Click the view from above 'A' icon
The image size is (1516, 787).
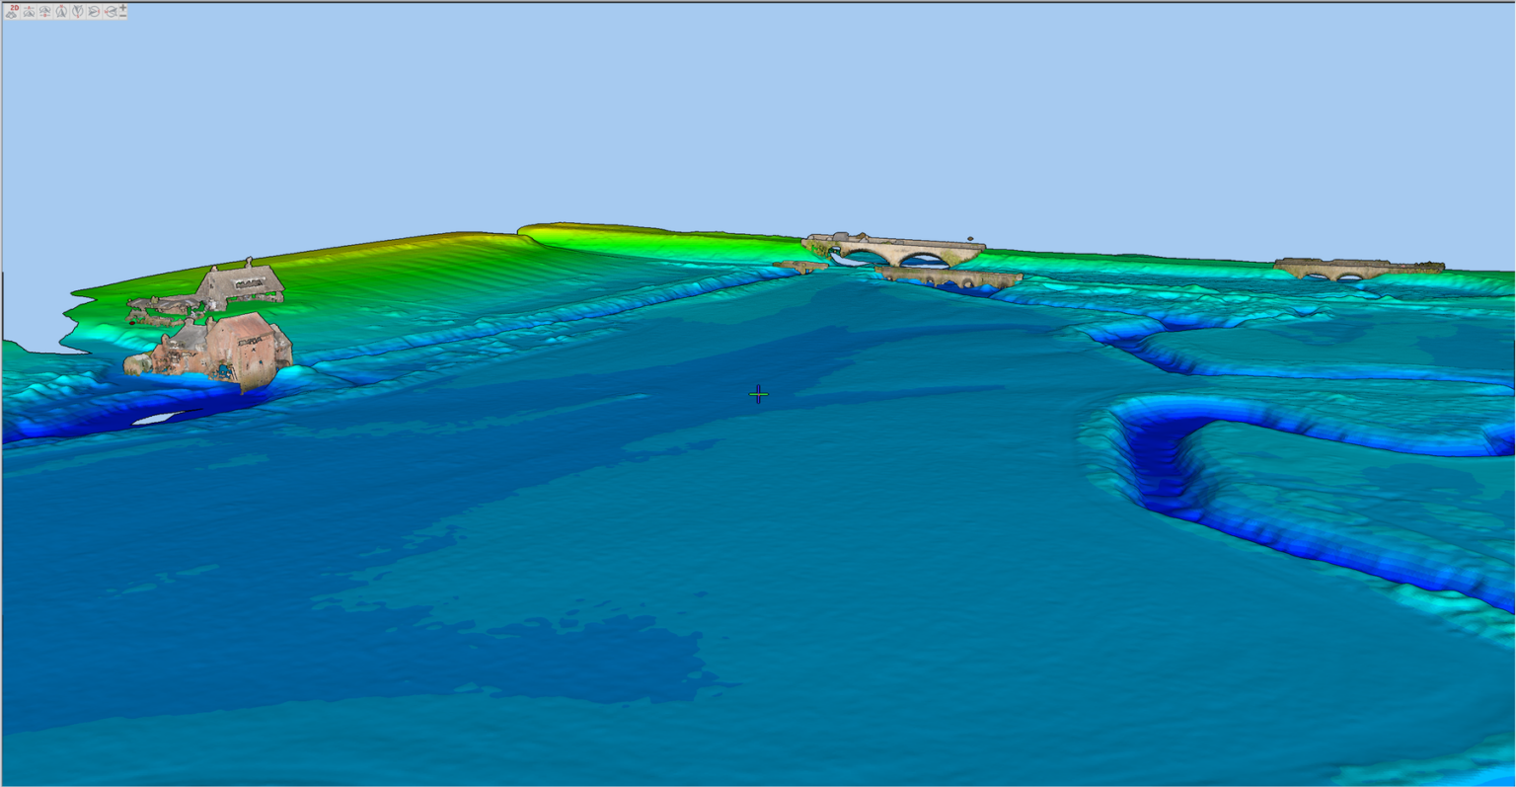click(29, 12)
